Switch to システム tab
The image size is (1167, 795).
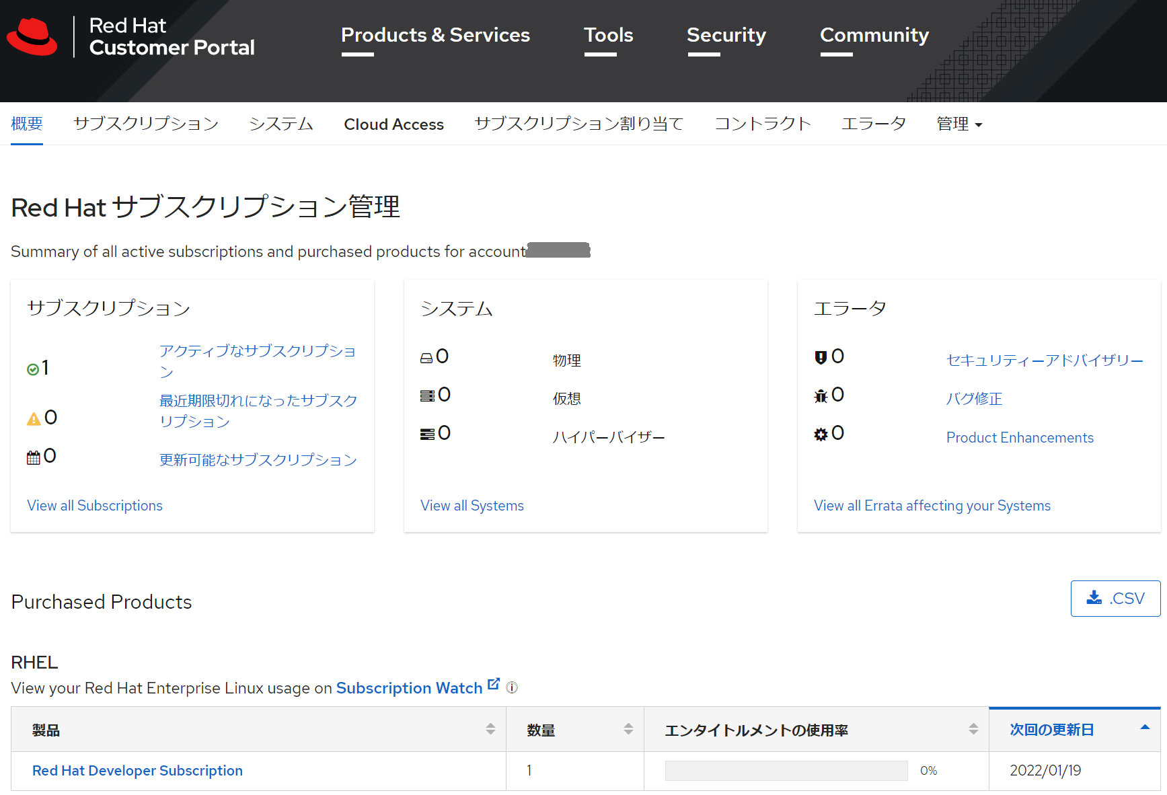click(x=281, y=124)
